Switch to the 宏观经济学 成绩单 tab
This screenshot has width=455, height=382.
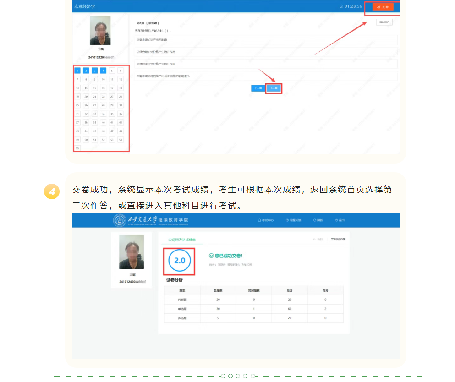point(181,240)
